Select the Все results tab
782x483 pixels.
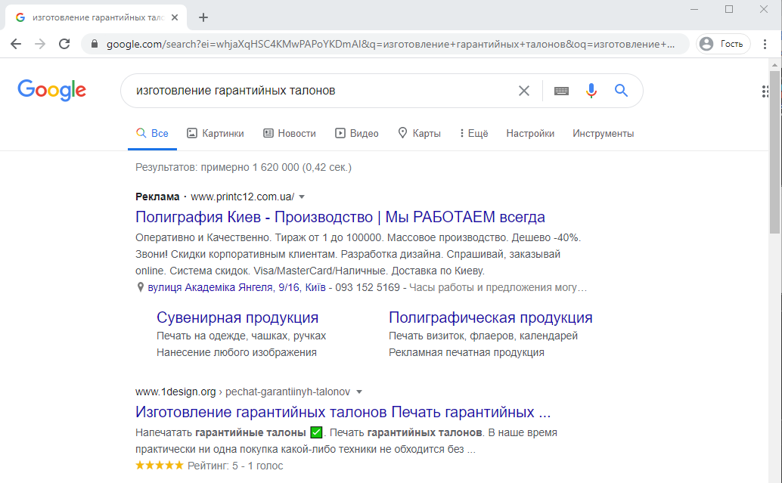tap(152, 133)
